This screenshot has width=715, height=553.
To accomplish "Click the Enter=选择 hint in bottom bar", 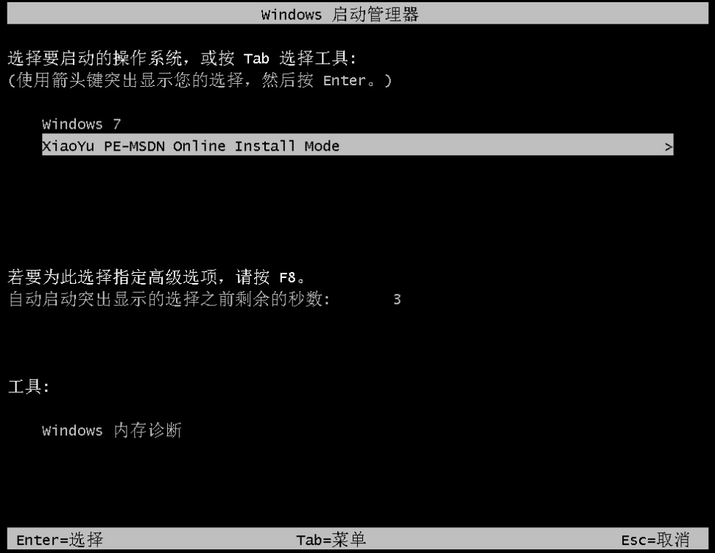I will click(x=60, y=540).
